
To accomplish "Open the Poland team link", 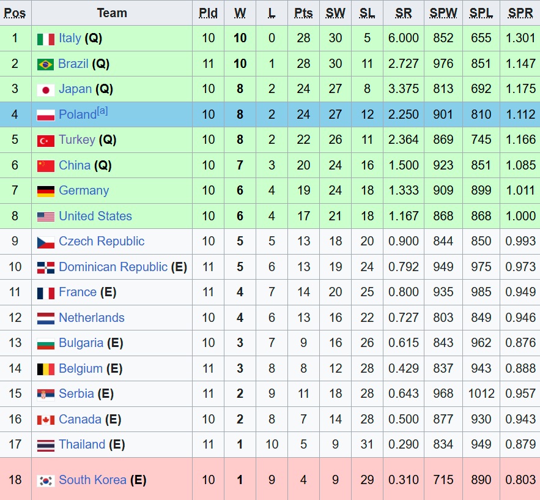I will (x=78, y=114).
